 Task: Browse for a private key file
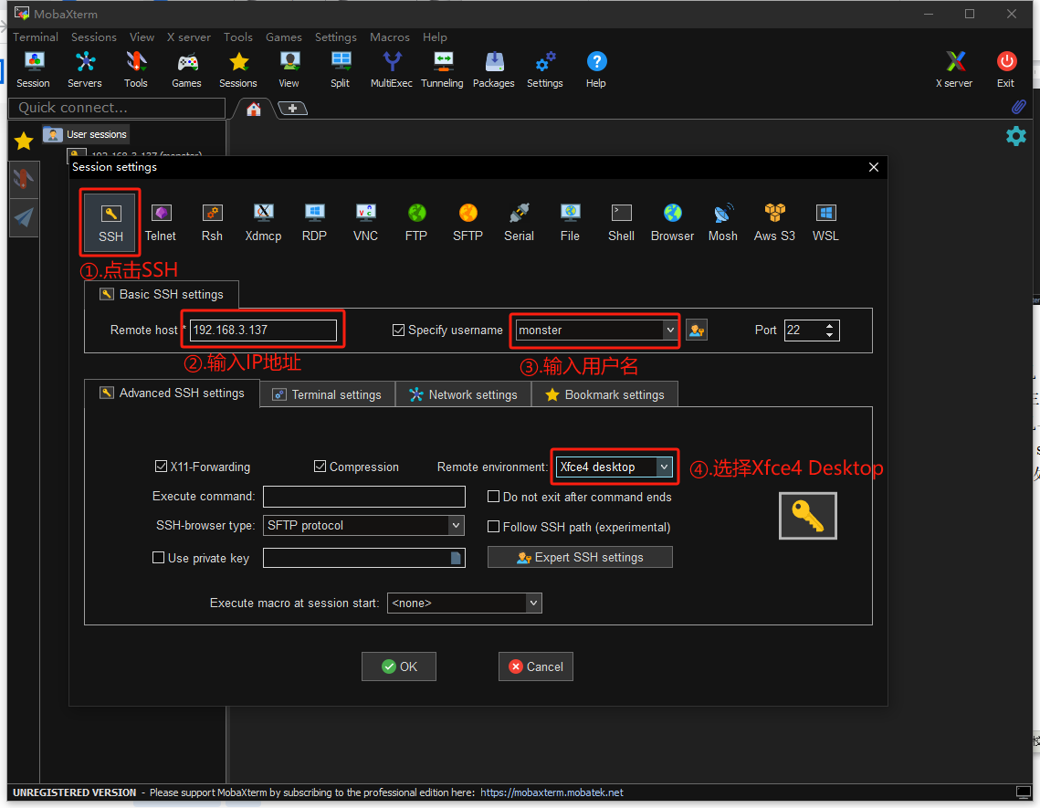[456, 558]
